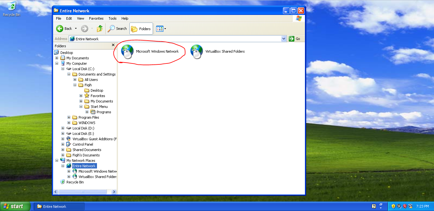Select Microsoft Windows Network globe icon in main pane
The height and width of the screenshot is (211, 434).
[x=127, y=52]
